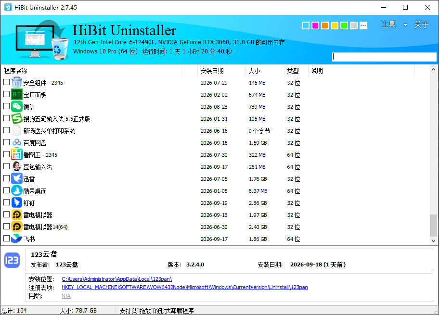Tick the checkbox for 宝塔面板
This screenshot has height=315, width=439.
6,94
